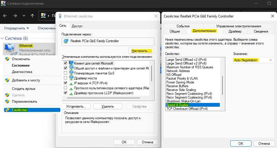Select Power Saving Mode in property list

(x=180, y=82)
